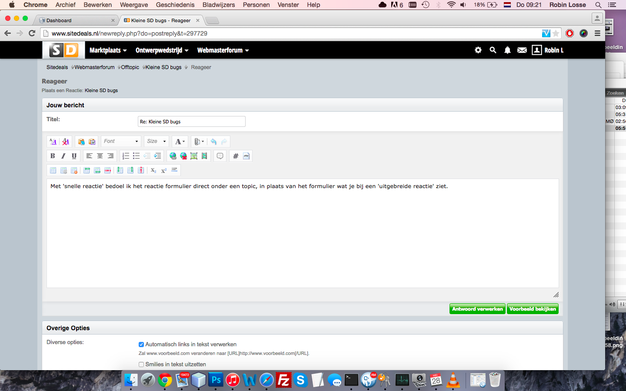This screenshot has height=391, width=626.
Task: Click the decrease indent icon
Action: pyautogui.click(x=147, y=156)
